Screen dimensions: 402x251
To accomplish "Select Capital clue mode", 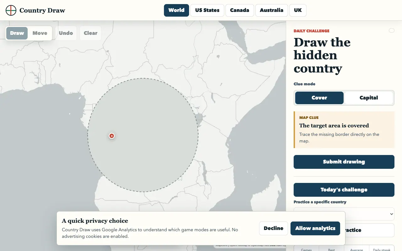I will pos(369,98).
